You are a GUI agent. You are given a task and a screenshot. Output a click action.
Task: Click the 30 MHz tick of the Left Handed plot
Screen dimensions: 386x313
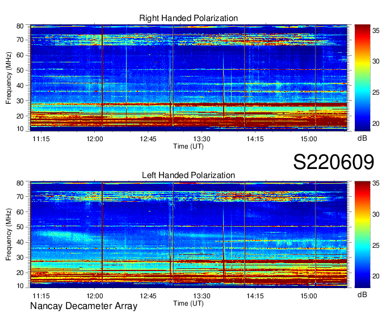20,257
